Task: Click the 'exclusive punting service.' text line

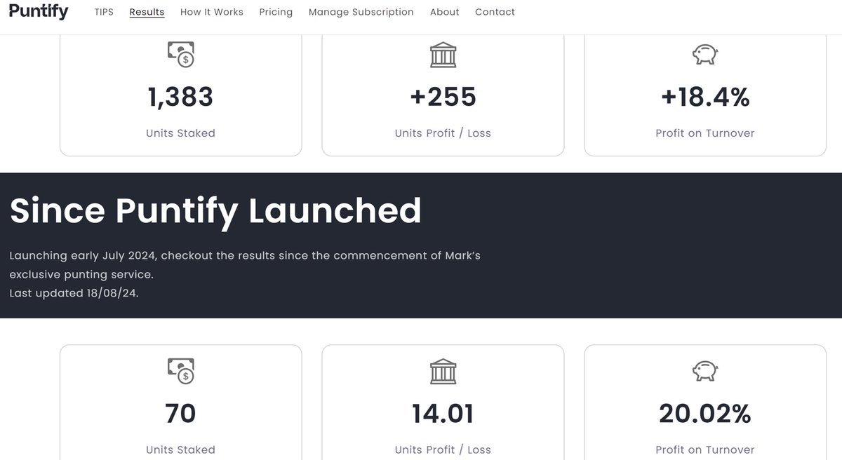Action: 81,275
